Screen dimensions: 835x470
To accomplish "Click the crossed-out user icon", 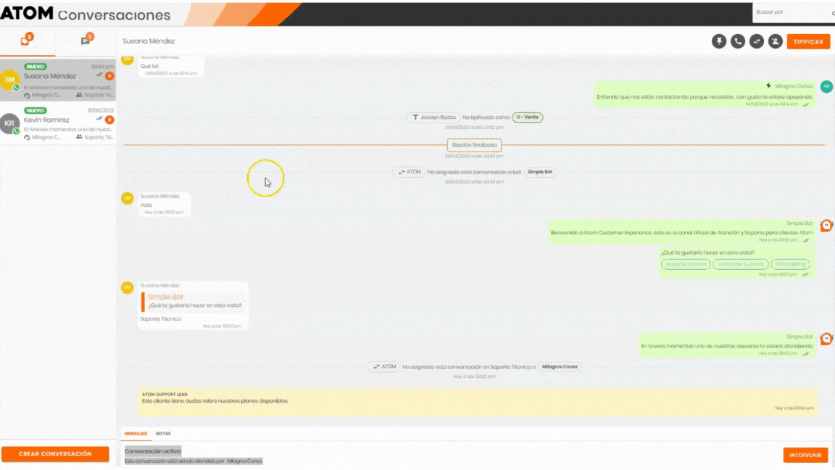I will click(x=776, y=41).
